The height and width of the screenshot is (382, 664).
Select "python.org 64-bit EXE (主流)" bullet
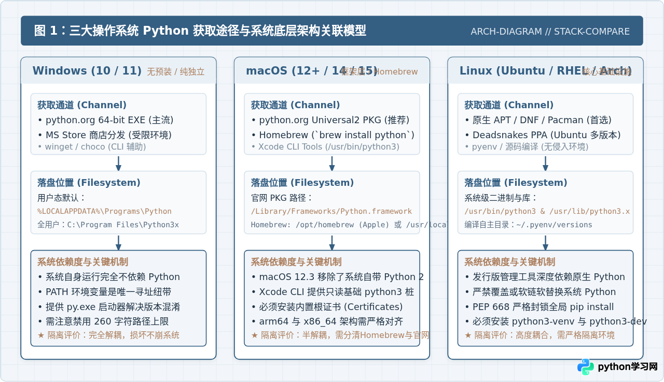point(105,120)
